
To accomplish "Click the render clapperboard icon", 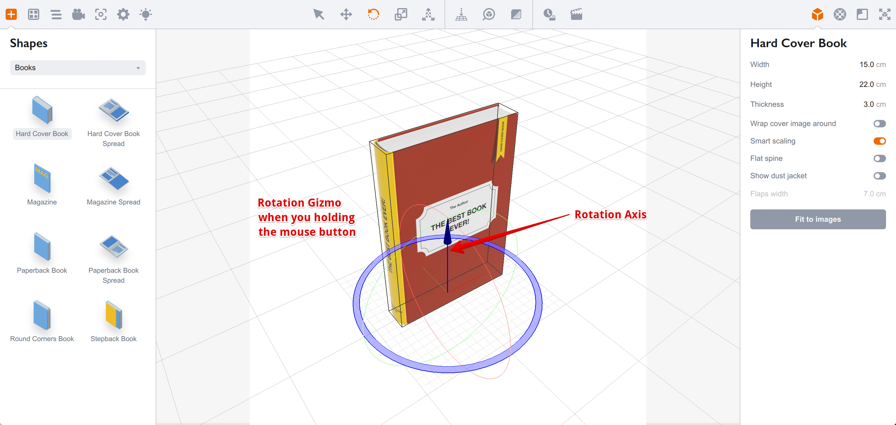I will click(576, 14).
